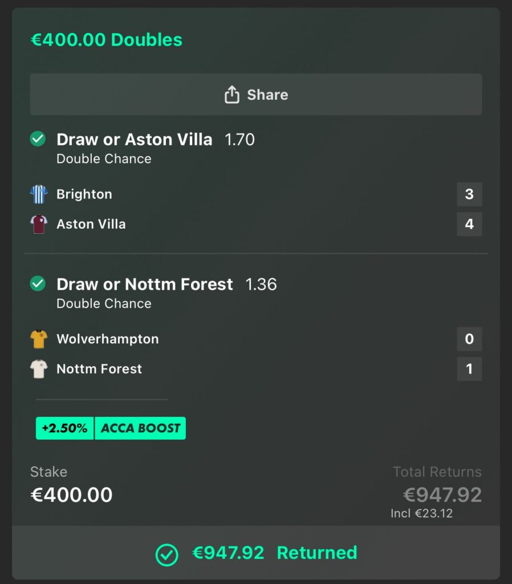Open the Draw or Aston Villa selection
The width and height of the screenshot is (512, 584).
[135, 140]
